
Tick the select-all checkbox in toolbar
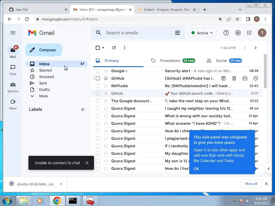tap(98, 48)
